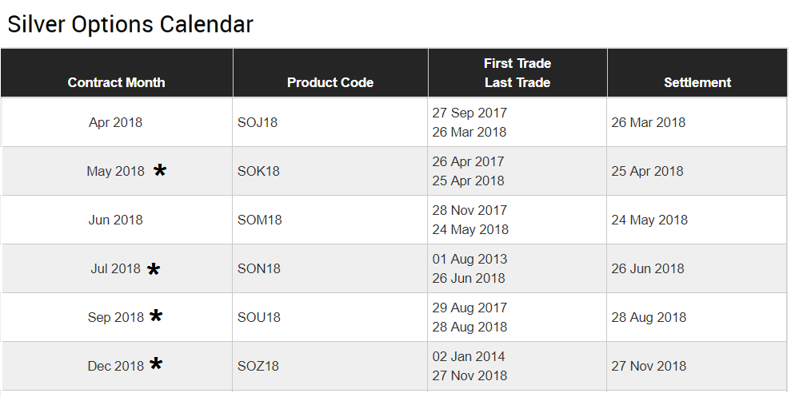Select the SOM18 product code
This screenshot has height=397, width=791.
click(x=259, y=220)
